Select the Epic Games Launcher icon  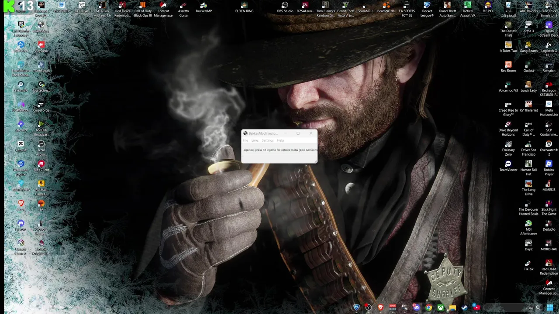pyautogui.click(x=21, y=29)
